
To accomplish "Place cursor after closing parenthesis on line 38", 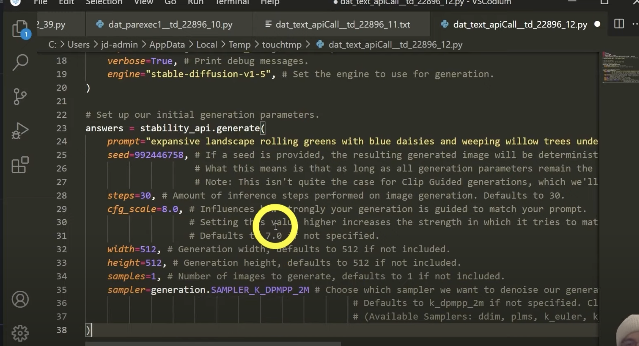I will tap(92, 330).
